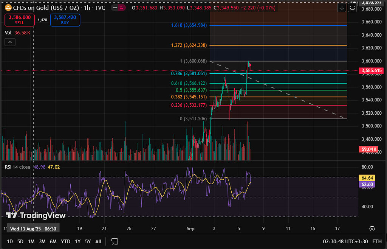Click the TradingView logo watermark
The image size is (387, 249).
(x=36, y=215)
